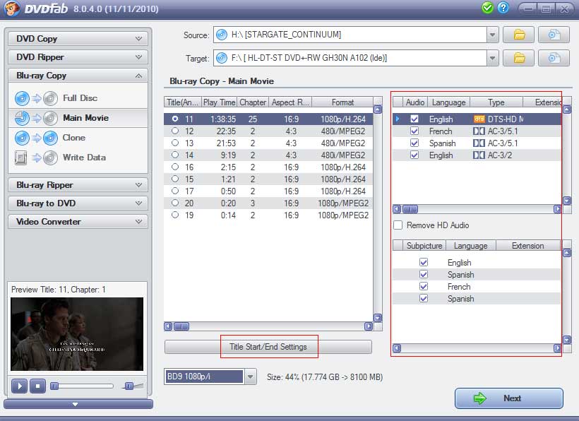Expand the DVD Copy section
This screenshot has width=579, height=421.
click(78, 38)
